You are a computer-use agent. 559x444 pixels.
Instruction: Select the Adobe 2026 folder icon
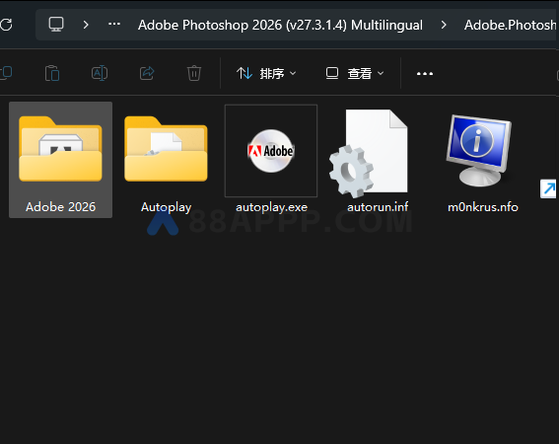(60, 149)
